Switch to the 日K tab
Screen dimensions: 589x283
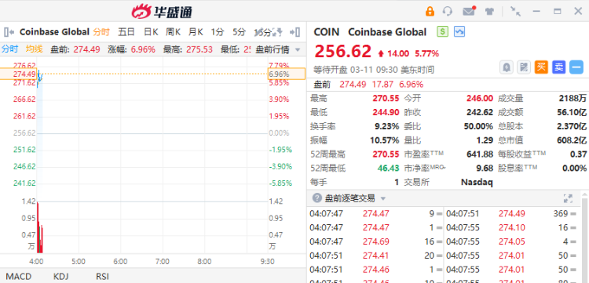pyautogui.click(x=151, y=32)
